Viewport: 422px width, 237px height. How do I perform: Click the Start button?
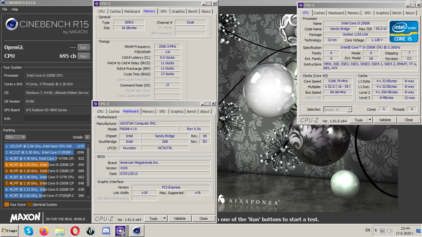tap(10, 231)
